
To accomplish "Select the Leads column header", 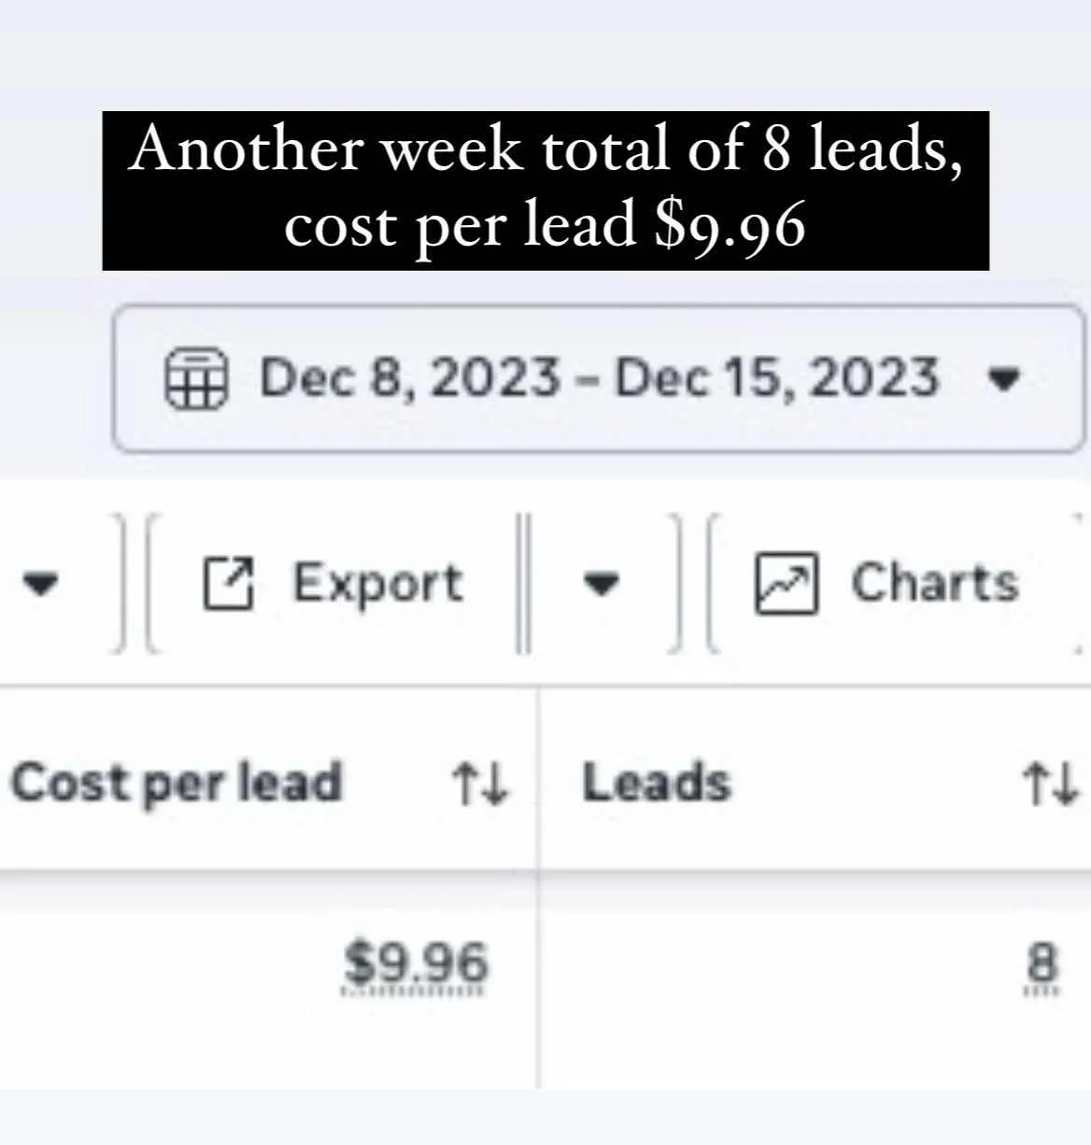I will [656, 783].
